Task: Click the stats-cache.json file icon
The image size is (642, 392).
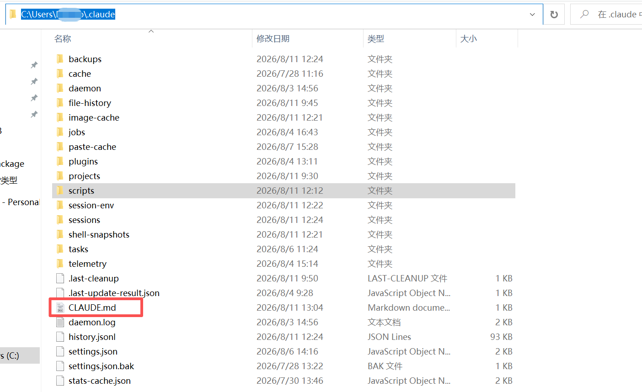Action: click(60, 381)
